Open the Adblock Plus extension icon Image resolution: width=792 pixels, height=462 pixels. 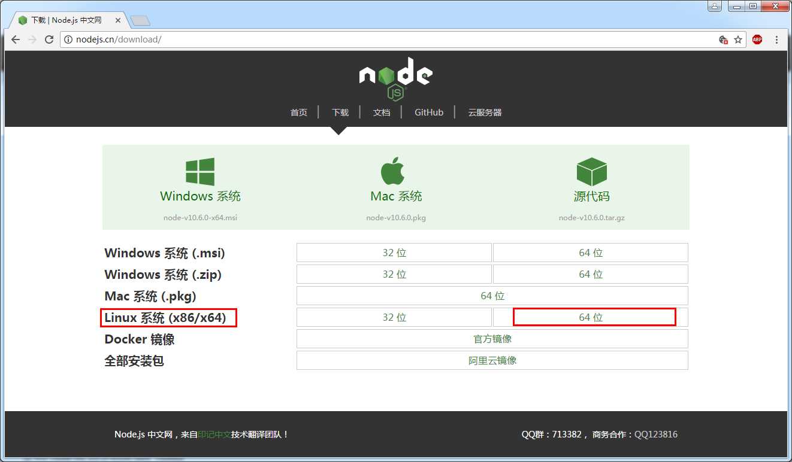pyautogui.click(x=757, y=39)
